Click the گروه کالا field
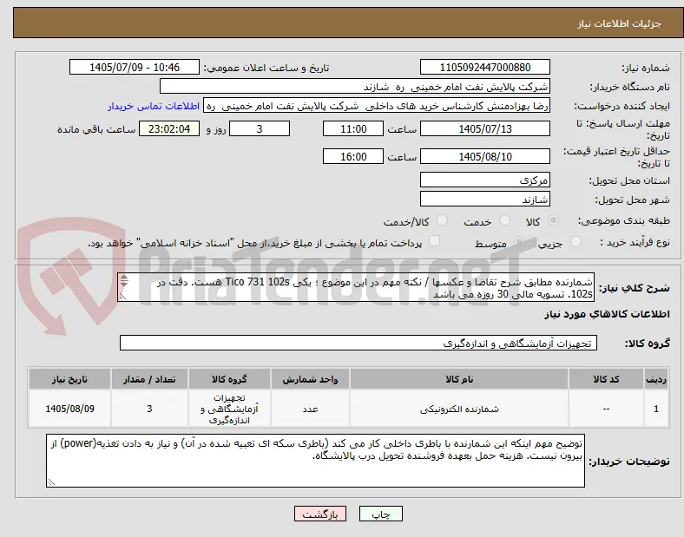Image resolution: width=684 pixels, height=537 pixels. (x=358, y=343)
